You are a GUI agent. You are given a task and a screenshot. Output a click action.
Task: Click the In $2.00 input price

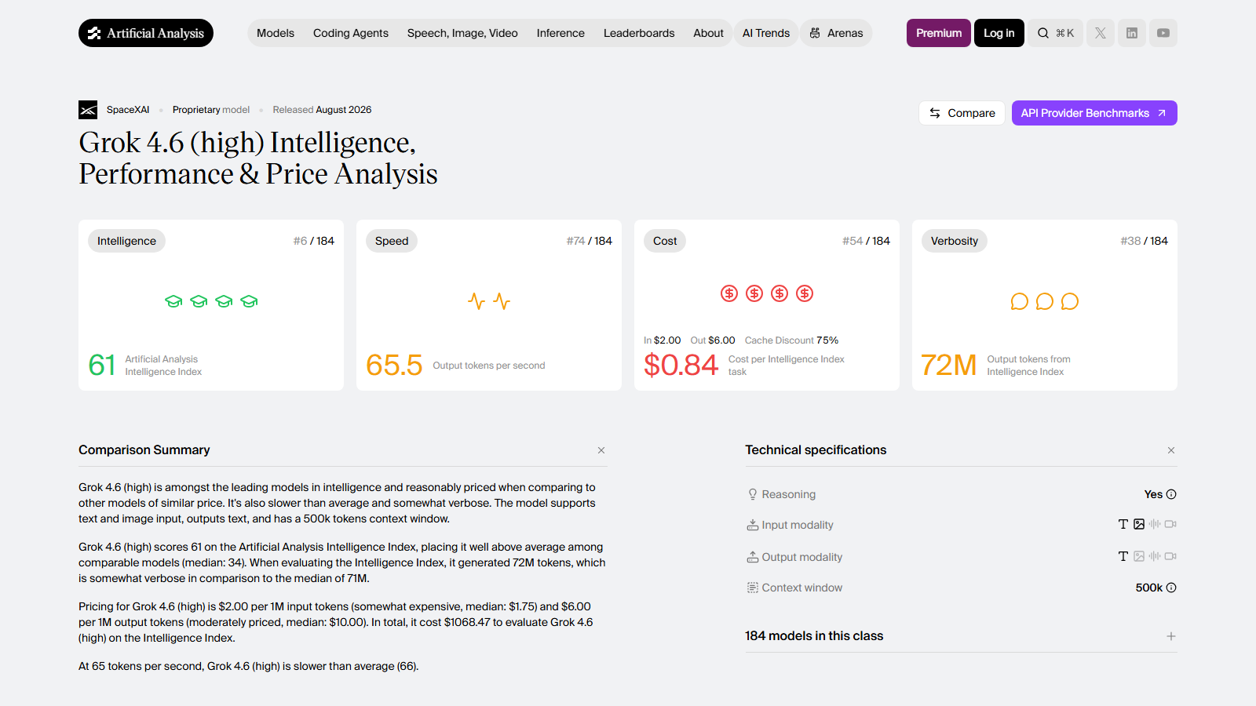[x=663, y=340]
